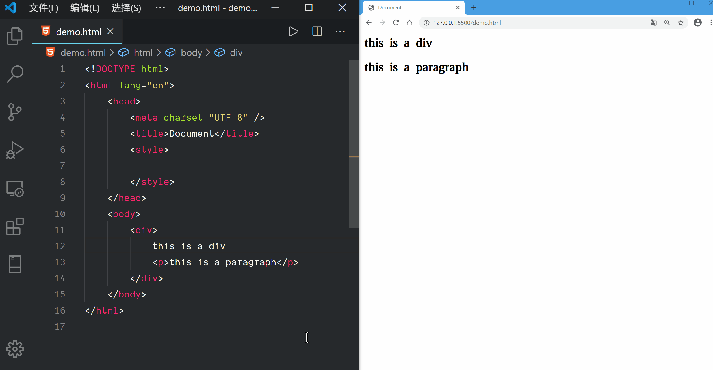Expand hidden menus via title bar ellipsis

click(x=160, y=8)
